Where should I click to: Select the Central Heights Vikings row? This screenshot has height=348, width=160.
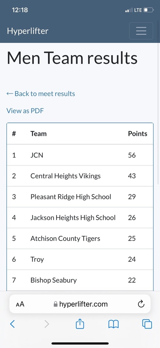(x=80, y=176)
